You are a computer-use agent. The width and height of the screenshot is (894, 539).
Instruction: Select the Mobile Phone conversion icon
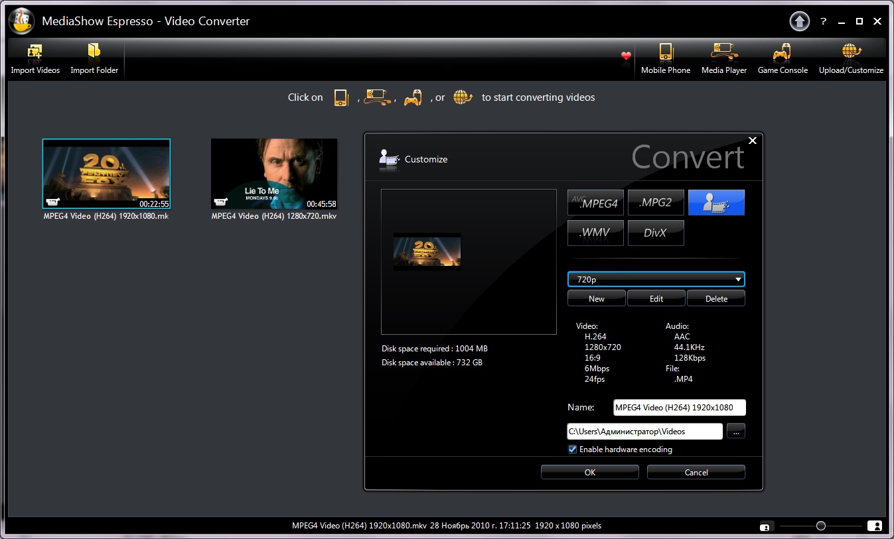(666, 52)
